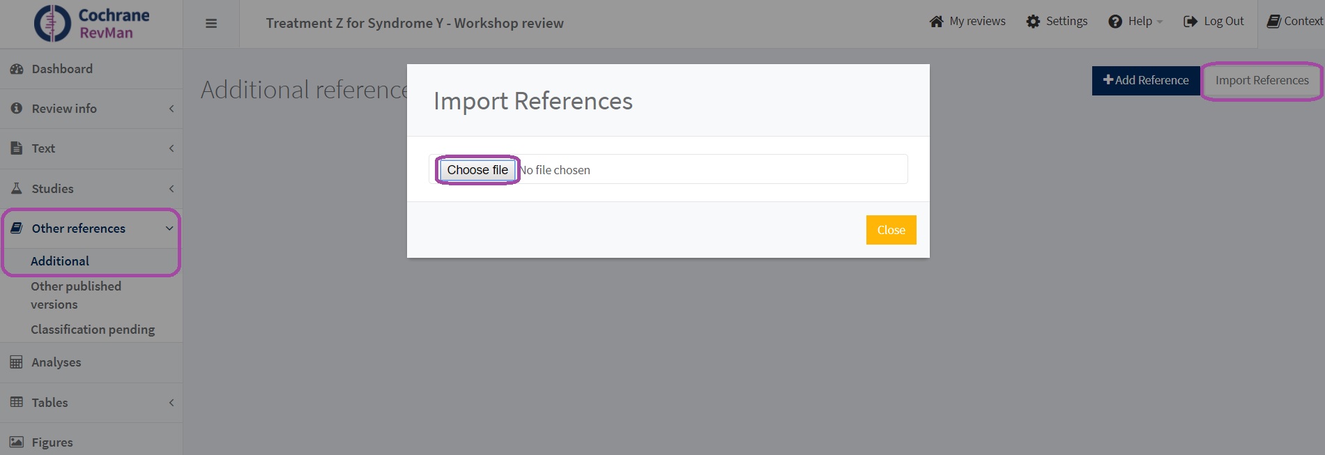
Task: Click the My reviews home icon
Action: tap(936, 22)
